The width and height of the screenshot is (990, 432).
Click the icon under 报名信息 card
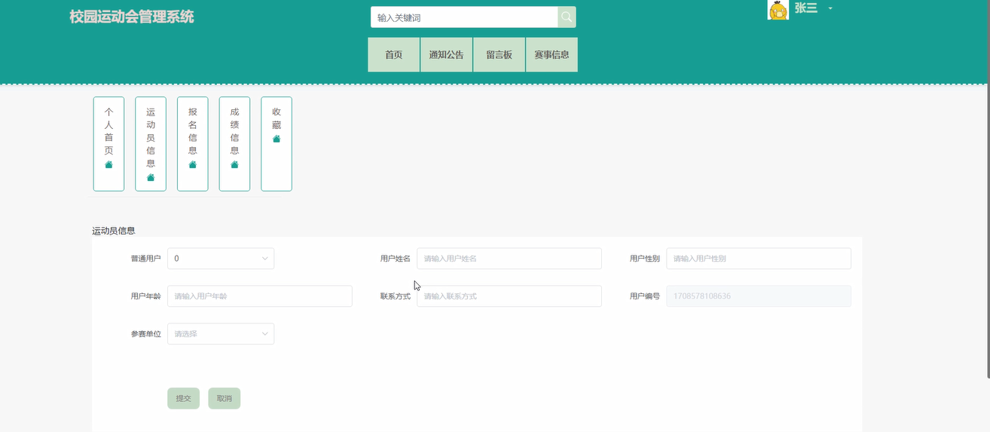coord(193,164)
